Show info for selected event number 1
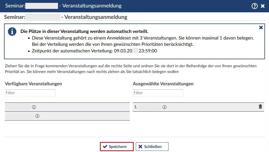269x152 pixels. click(165, 107)
